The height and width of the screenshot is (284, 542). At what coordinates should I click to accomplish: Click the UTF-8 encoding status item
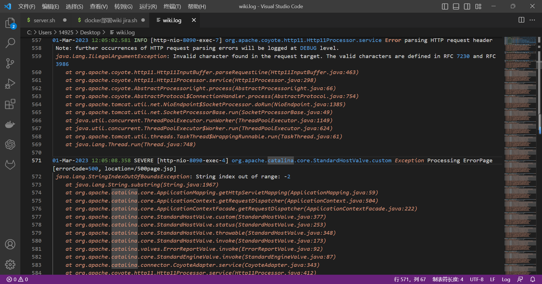click(477, 279)
